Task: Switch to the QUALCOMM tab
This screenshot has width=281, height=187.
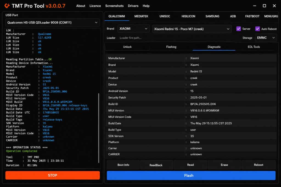Action: click(117, 16)
